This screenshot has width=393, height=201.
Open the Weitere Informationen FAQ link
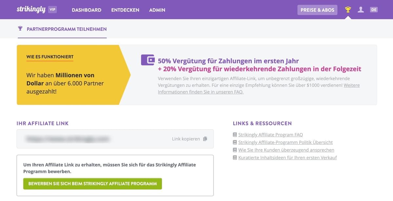[259, 88]
